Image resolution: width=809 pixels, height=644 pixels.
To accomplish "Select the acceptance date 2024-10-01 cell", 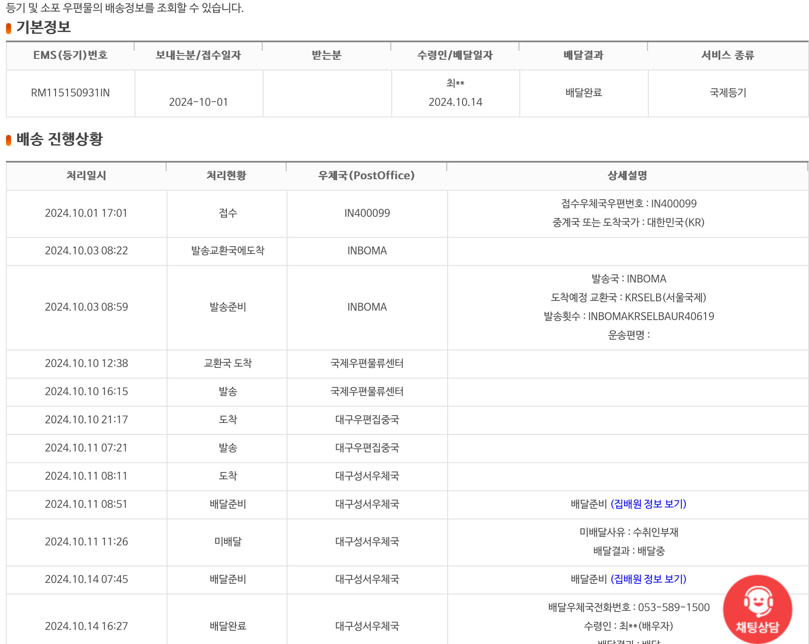I will tap(199, 102).
